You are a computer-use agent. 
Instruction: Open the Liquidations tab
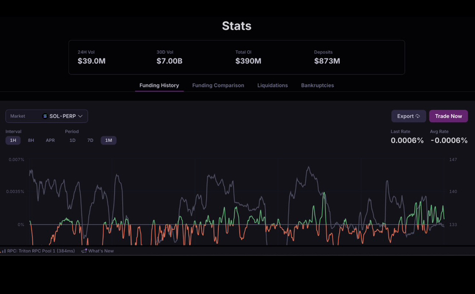click(x=273, y=85)
